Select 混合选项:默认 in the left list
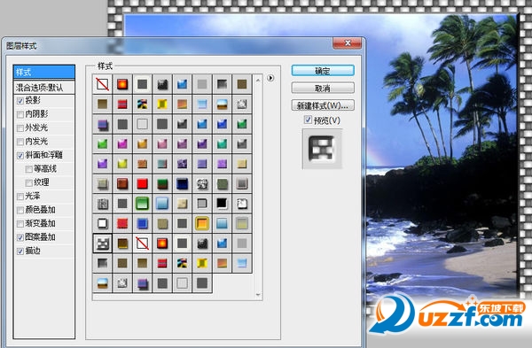The height and width of the screenshot is (348, 532). click(44, 88)
